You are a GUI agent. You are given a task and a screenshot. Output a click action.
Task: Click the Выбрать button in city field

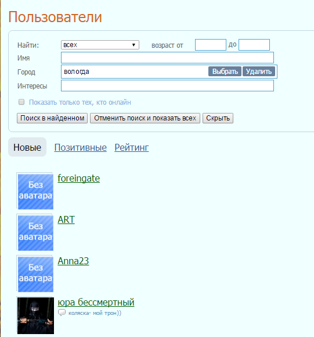tap(225, 72)
